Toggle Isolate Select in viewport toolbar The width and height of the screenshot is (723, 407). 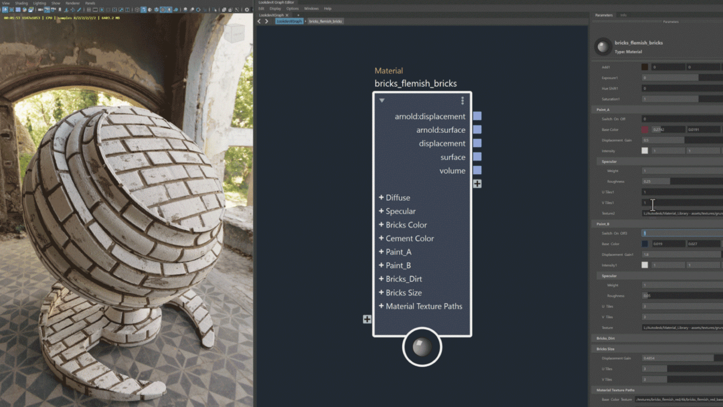click(214, 10)
